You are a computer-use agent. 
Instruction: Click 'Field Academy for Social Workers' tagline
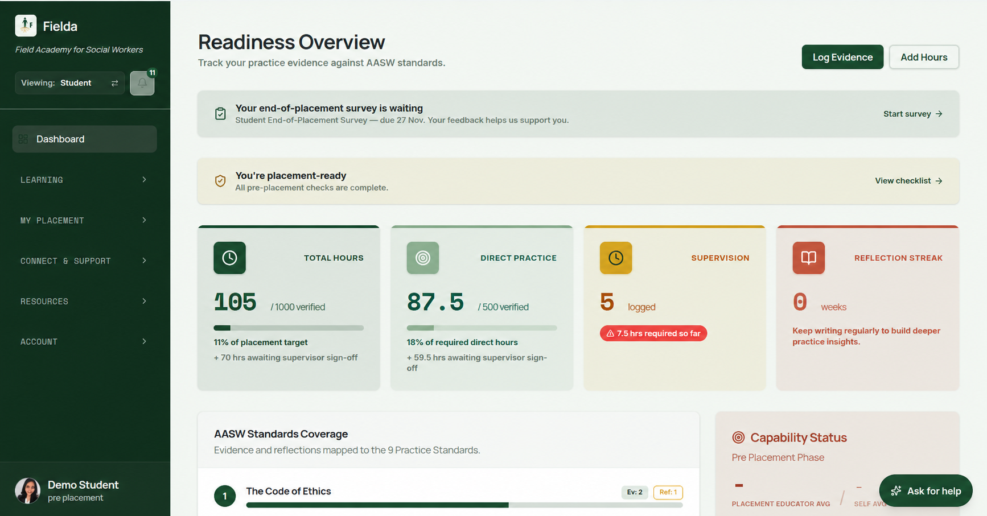[x=79, y=49]
